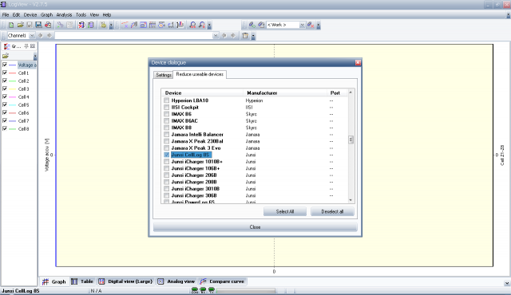Click the add workspace profile icon
This screenshot has height=295, width=511.
tap(252, 25)
